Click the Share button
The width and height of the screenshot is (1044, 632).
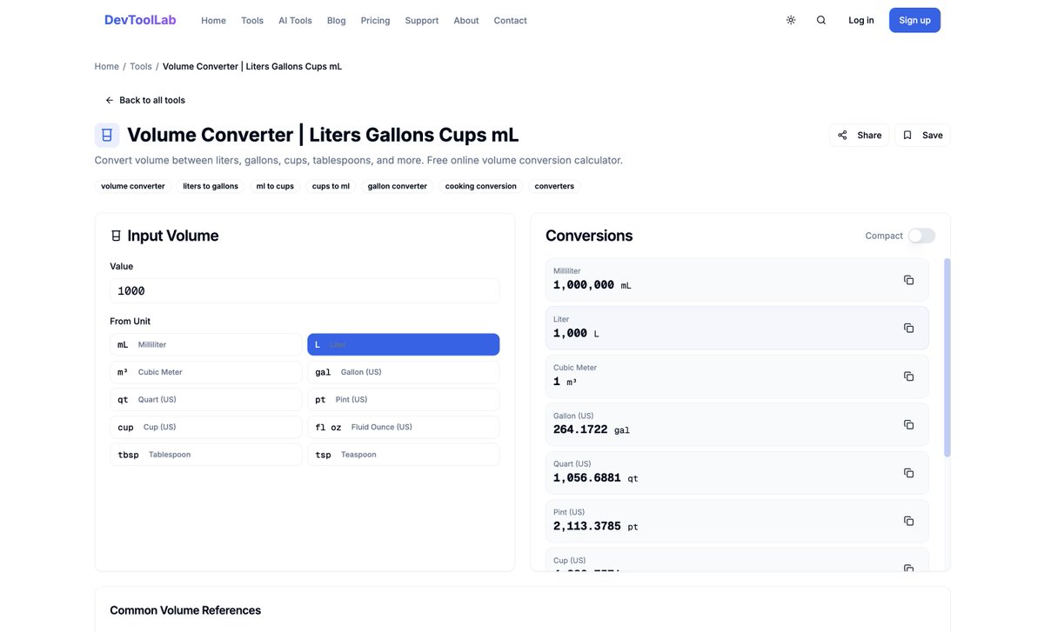point(860,135)
